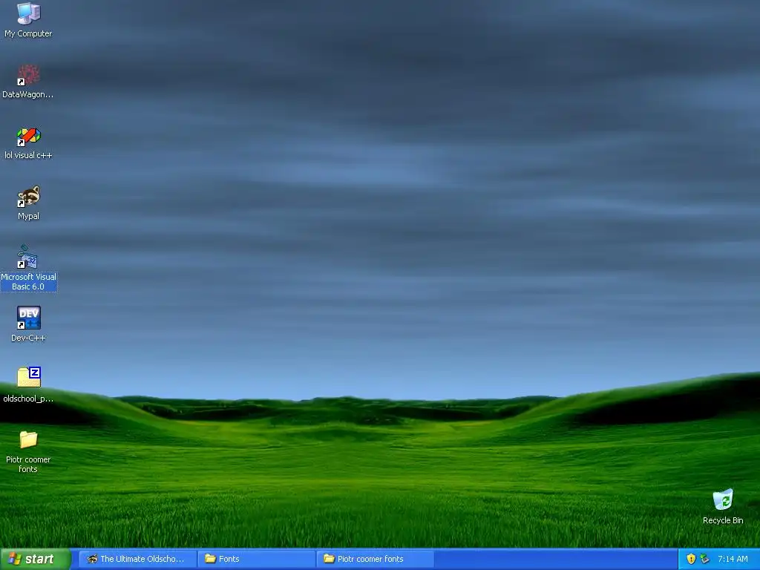Click the network connection tray icon
Image resolution: width=760 pixels, height=570 pixels.
pos(704,559)
